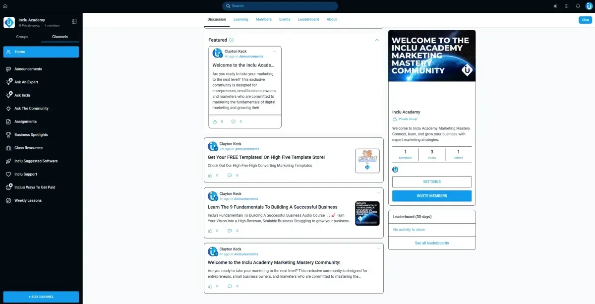Comment on the bottom Welcome community post
The height and width of the screenshot is (304, 595).
[x=230, y=286]
